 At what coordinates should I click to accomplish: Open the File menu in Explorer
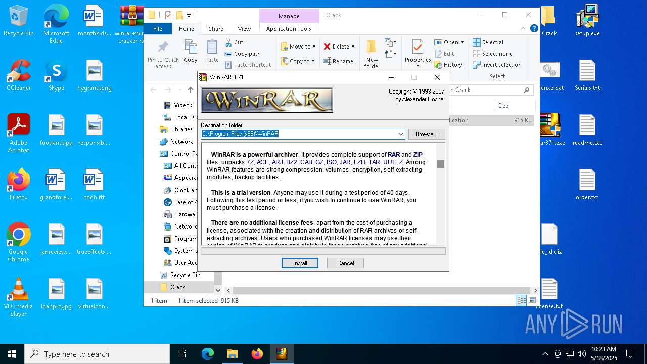(x=158, y=29)
